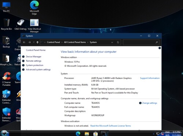The width and height of the screenshot is (183, 136).
Task: Open Defender Remover desktop icon
Action: pos(6,115)
